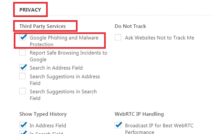The height and width of the screenshot is (134, 214).
Task: Click the 'Ask Websites Not to Track Me' text
Action: pyautogui.click(x=159, y=38)
